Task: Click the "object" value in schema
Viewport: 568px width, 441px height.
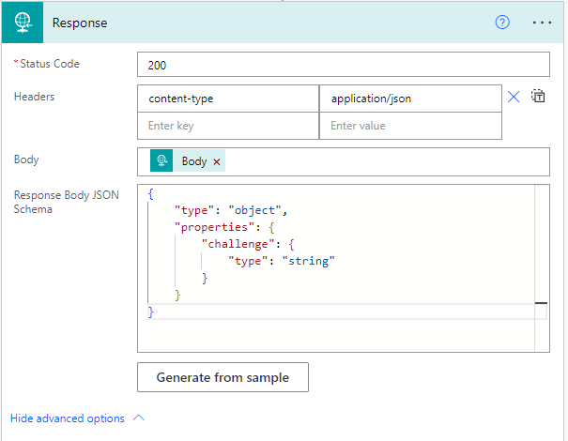Action: (x=254, y=210)
